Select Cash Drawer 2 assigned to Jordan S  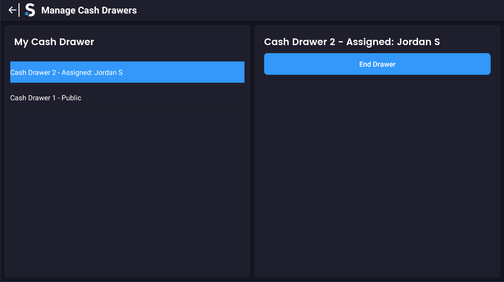coord(67,72)
